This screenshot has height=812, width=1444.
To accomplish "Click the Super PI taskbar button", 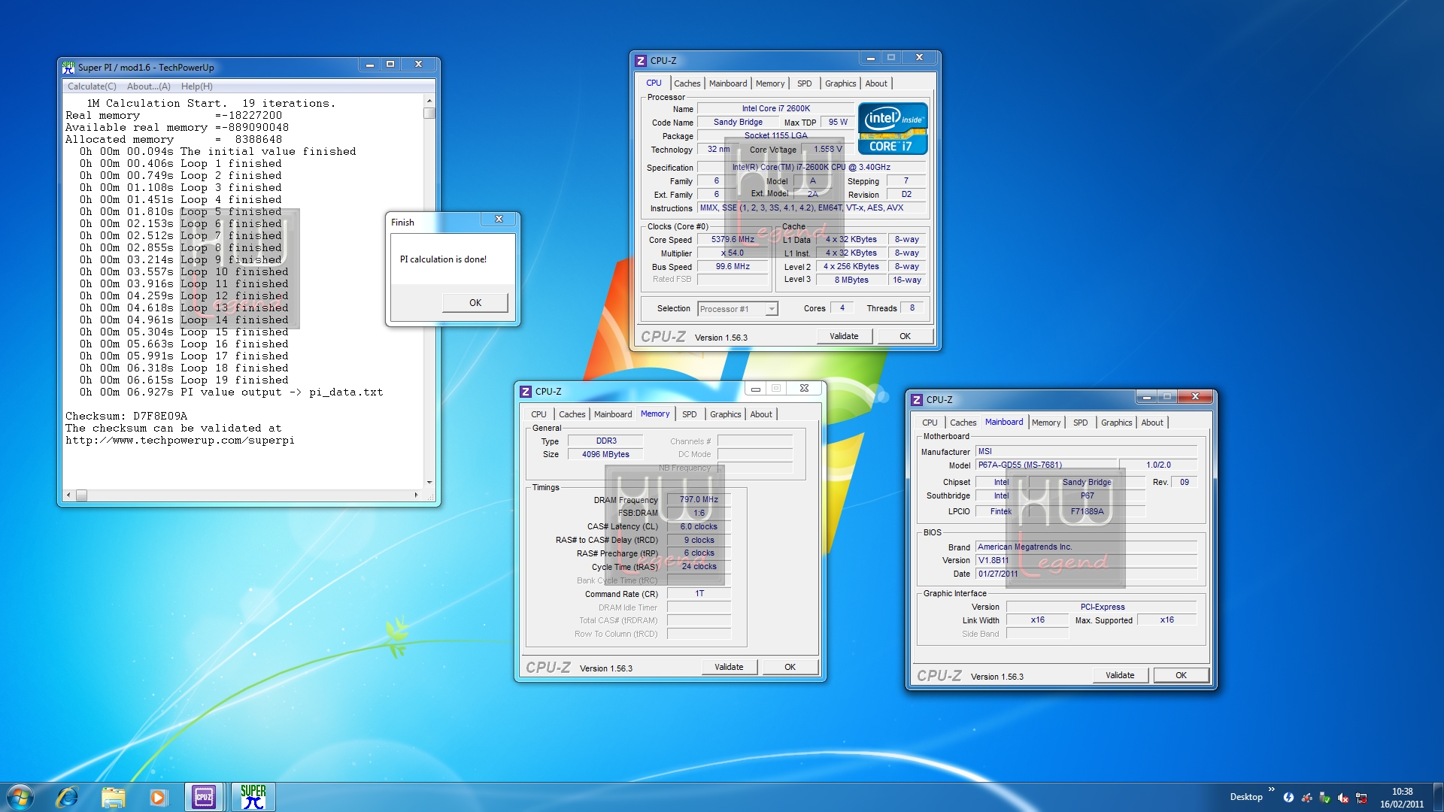I will (x=253, y=797).
